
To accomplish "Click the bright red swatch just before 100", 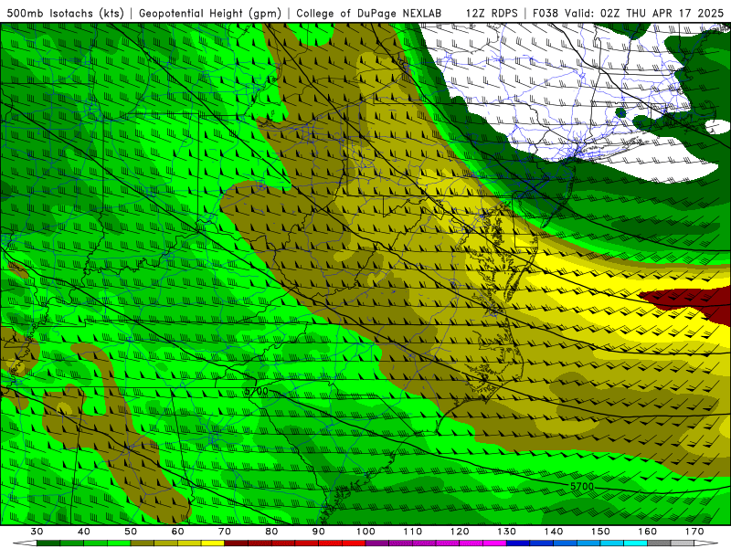I will pos(355,543).
